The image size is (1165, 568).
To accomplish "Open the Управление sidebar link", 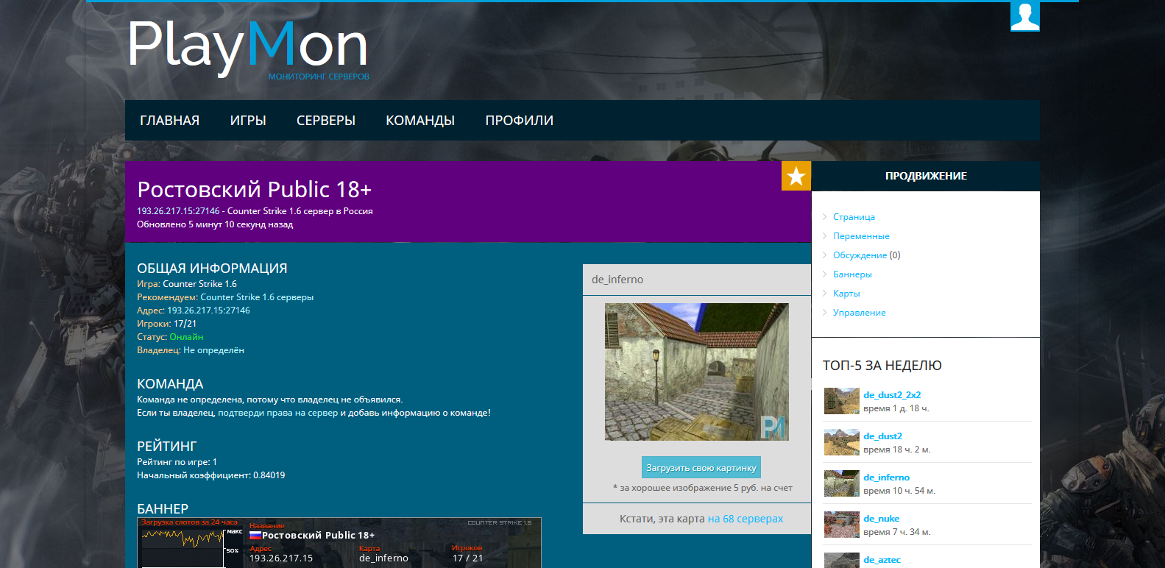I will coord(859,313).
